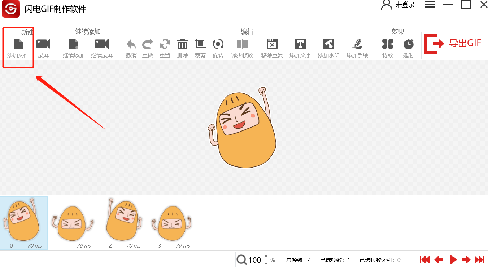This screenshot has height=267, width=488.
Task: Rotate frames using the 旋转 tool
Action: pyautogui.click(x=218, y=47)
